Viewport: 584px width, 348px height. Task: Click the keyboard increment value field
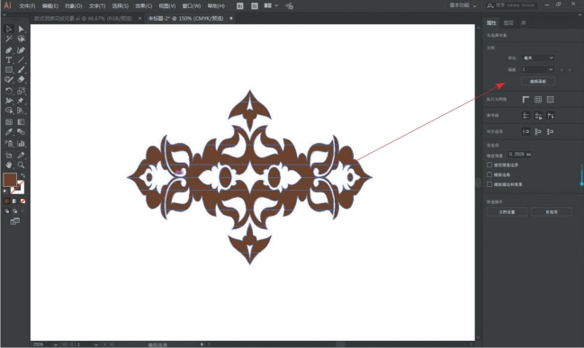click(x=520, y=154)
